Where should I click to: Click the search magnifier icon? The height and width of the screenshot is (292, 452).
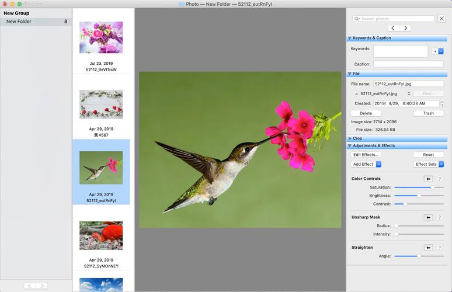357,19
